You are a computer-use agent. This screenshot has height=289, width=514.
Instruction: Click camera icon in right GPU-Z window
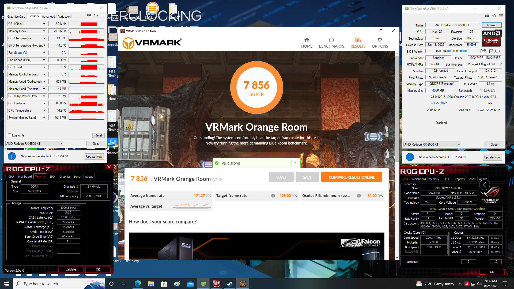pos(487,16)
